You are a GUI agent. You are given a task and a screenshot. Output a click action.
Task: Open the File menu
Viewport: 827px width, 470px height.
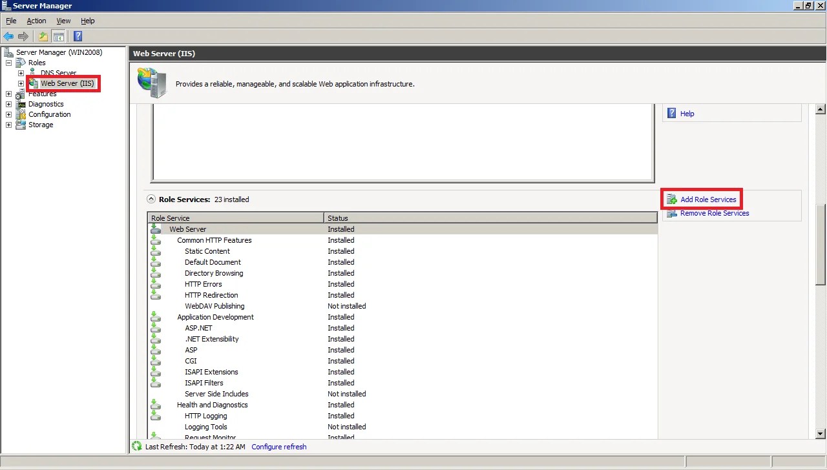(11, 21)
